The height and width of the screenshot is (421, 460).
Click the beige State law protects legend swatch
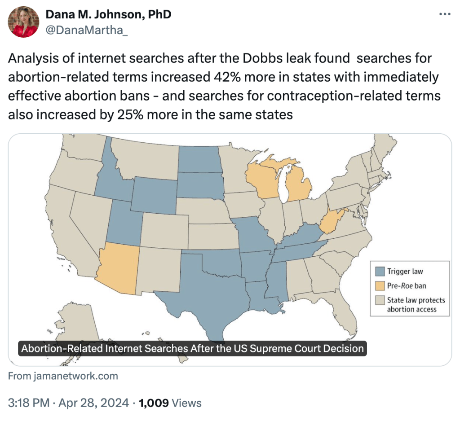[380, 300]
